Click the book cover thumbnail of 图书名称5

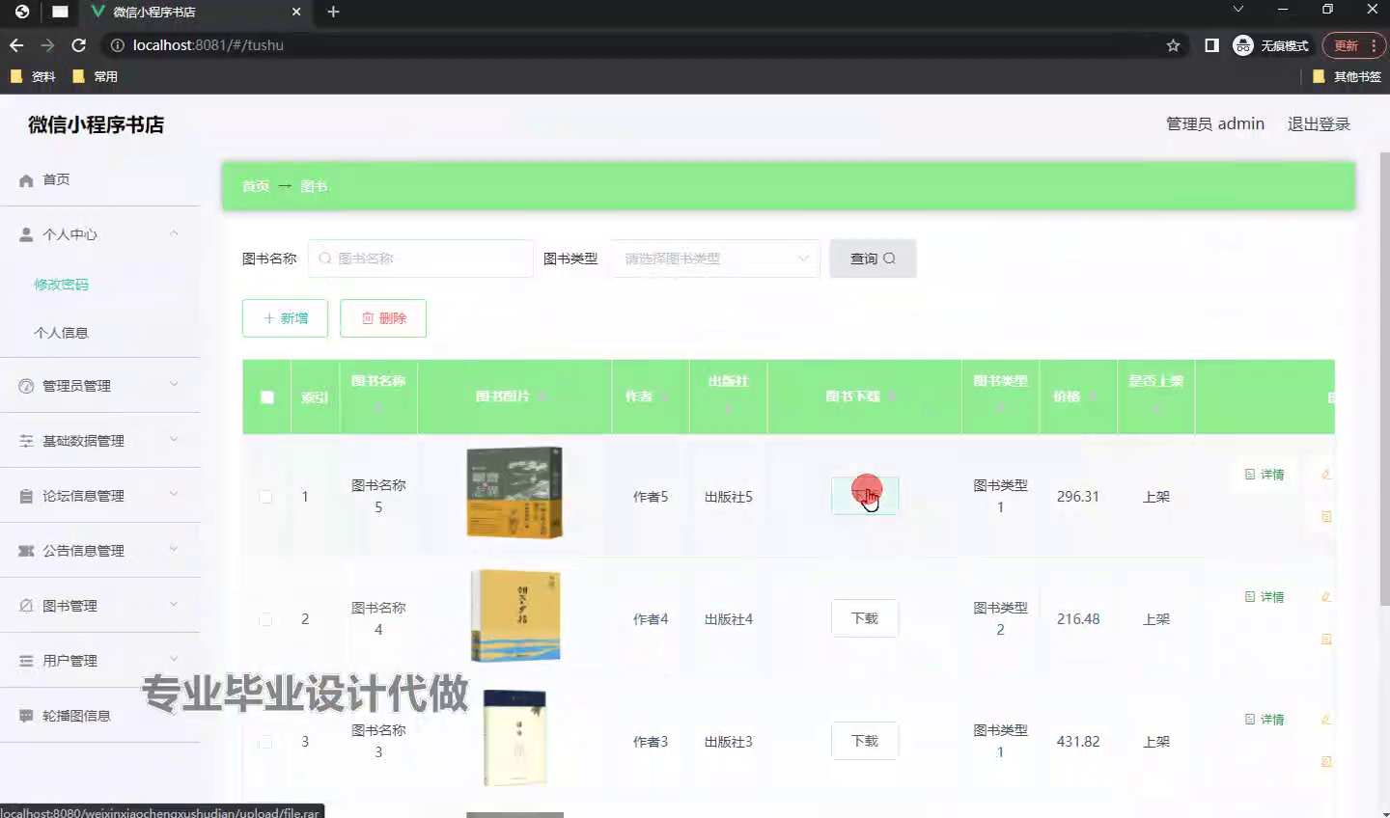point(514,492)
